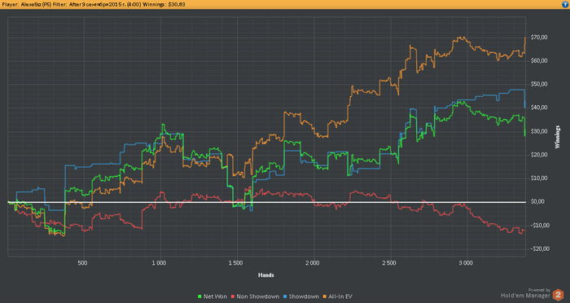The image size is (570, 303).
Task: Toggle the Net Won legend entry
Action: [212, 296]
